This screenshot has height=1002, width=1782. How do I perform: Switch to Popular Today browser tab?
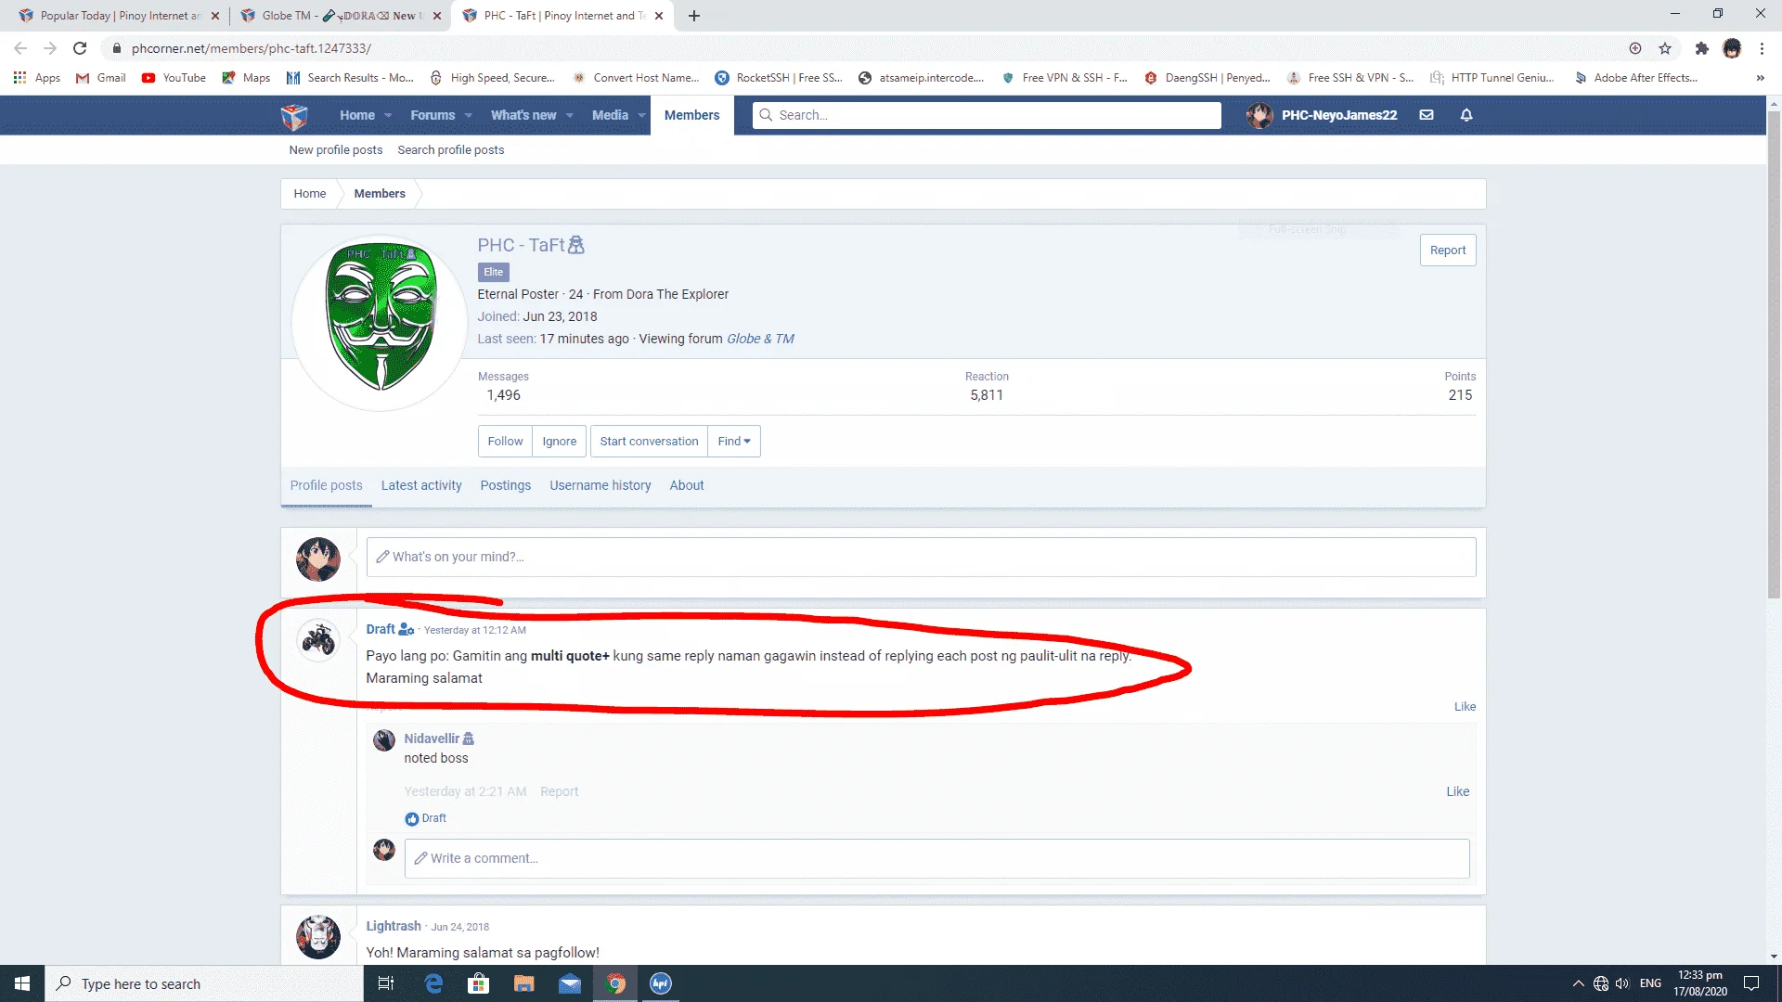(119, 16)
